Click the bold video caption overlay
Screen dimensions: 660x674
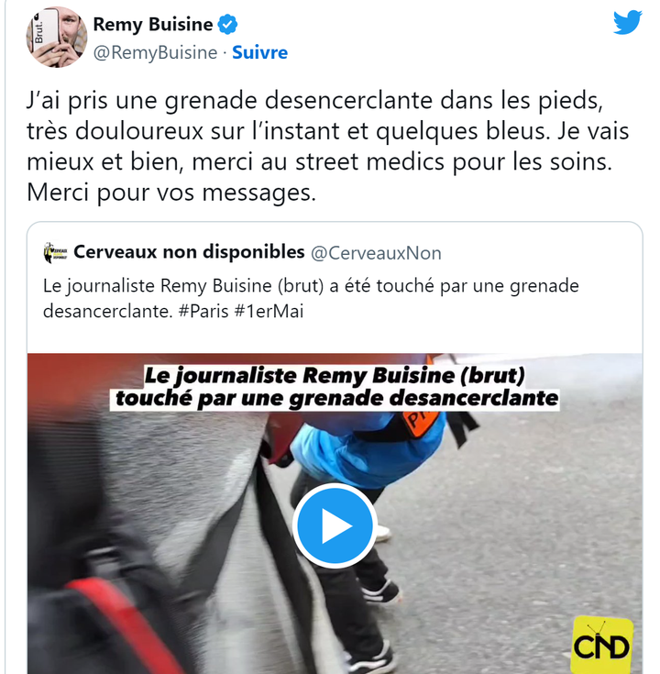(x=335, y=387)
